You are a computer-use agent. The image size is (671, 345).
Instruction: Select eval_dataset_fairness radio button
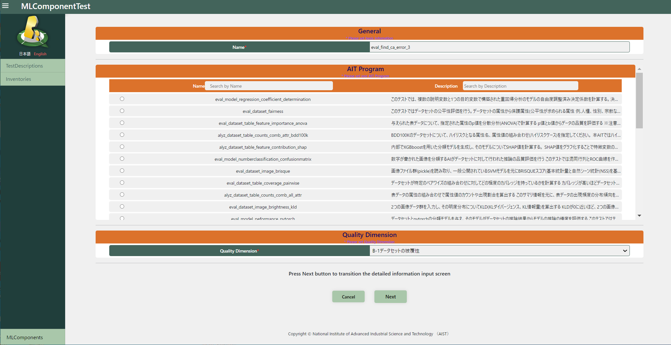pos(122,111)
